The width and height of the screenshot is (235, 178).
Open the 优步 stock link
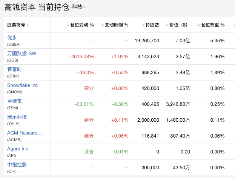12,37
